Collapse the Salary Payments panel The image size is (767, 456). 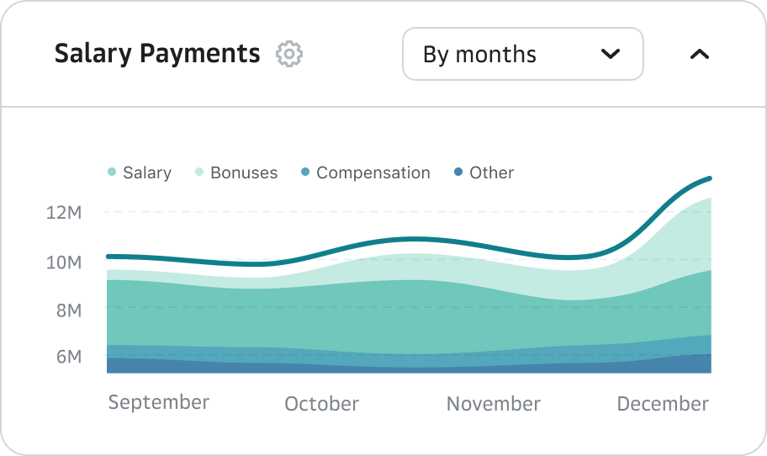699,55
